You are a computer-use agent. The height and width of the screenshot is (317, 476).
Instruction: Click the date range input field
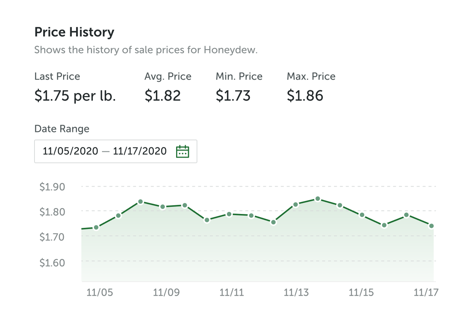105,151
